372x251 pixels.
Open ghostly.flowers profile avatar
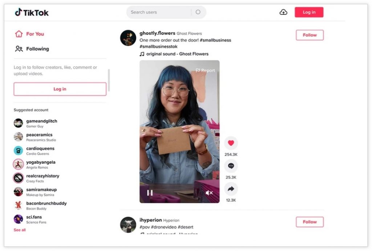128,38
